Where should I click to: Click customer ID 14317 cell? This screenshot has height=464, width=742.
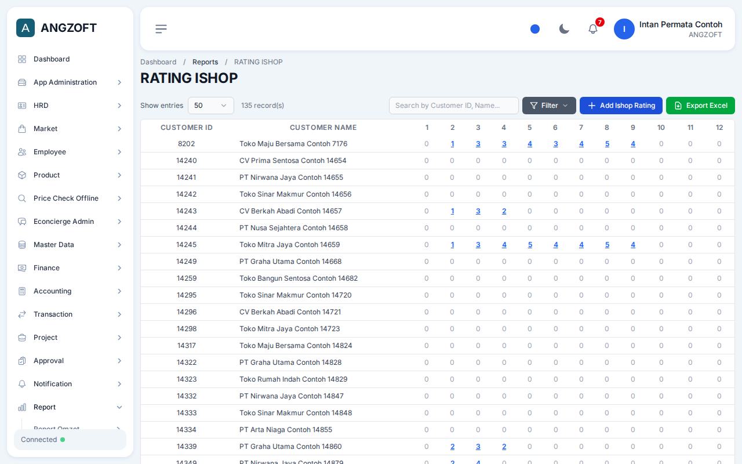(x=187, y=346)
